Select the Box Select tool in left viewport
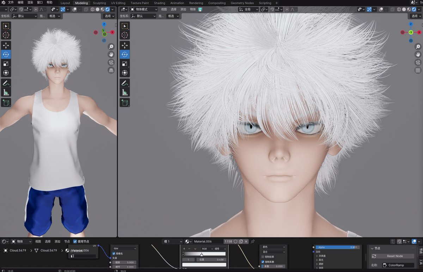 pyautogui.click(x=6, y=26)
